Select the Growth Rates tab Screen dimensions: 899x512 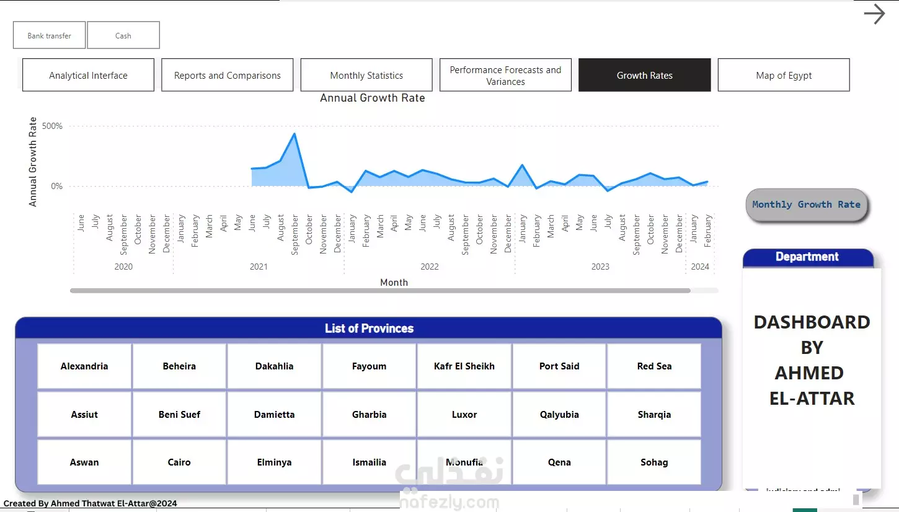click(645, 75)
